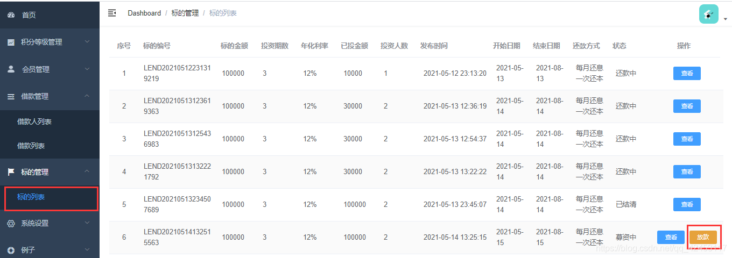This screenshot has height=258, width=732.
Task: Open 系统设置 menu label
Action: pyautogui.click(x=34, y=224)
